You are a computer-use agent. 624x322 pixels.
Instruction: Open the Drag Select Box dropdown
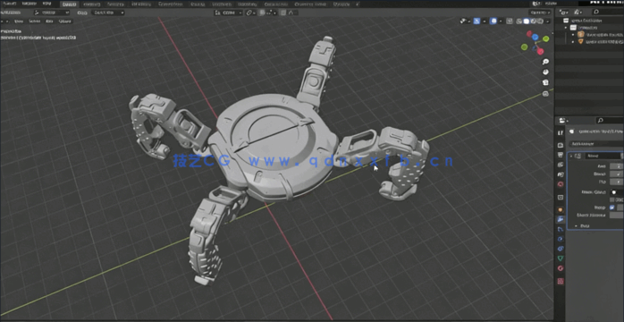[108, 13]
